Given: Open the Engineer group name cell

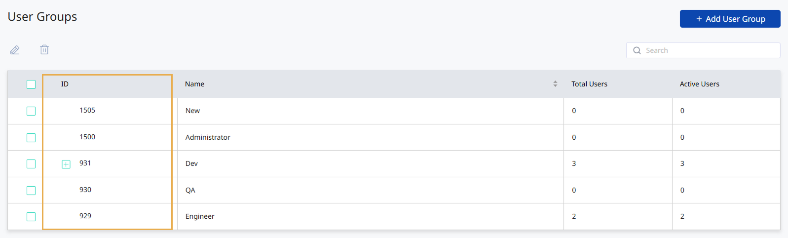Looking at the screenshot, I should [x=200, y=216].
